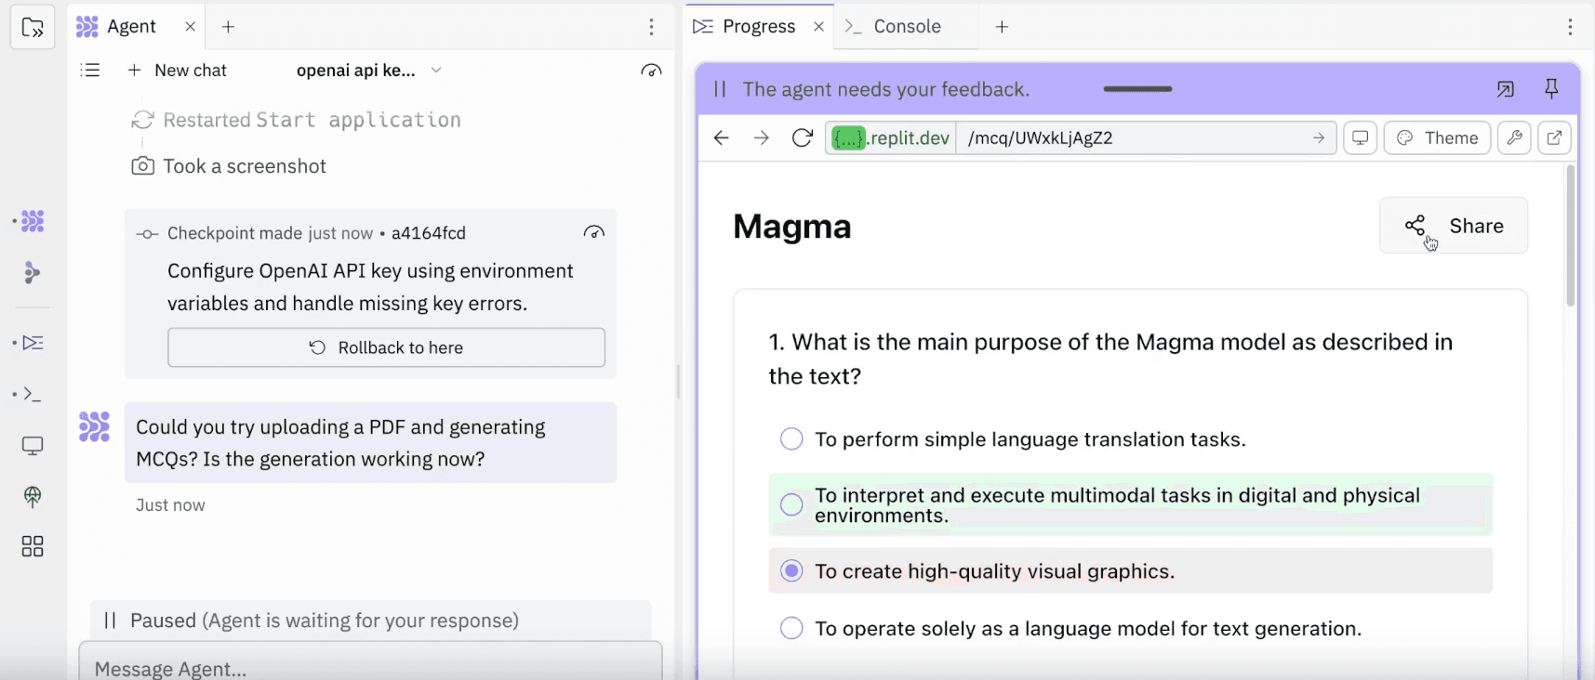Open preview in a new browser tab
The height and width of the screenshot is (680, 1595).
1554,138
